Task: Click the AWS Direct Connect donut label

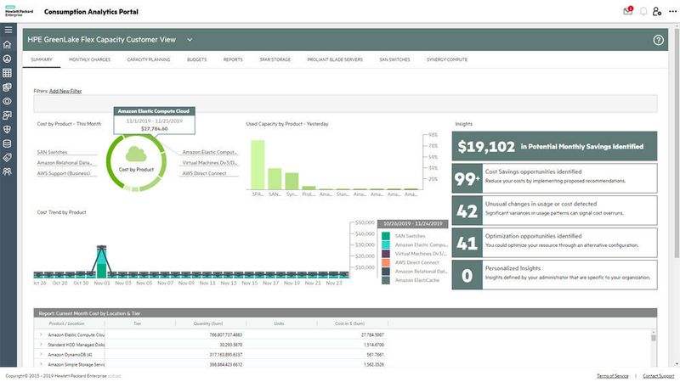Action: click(204, 173)
